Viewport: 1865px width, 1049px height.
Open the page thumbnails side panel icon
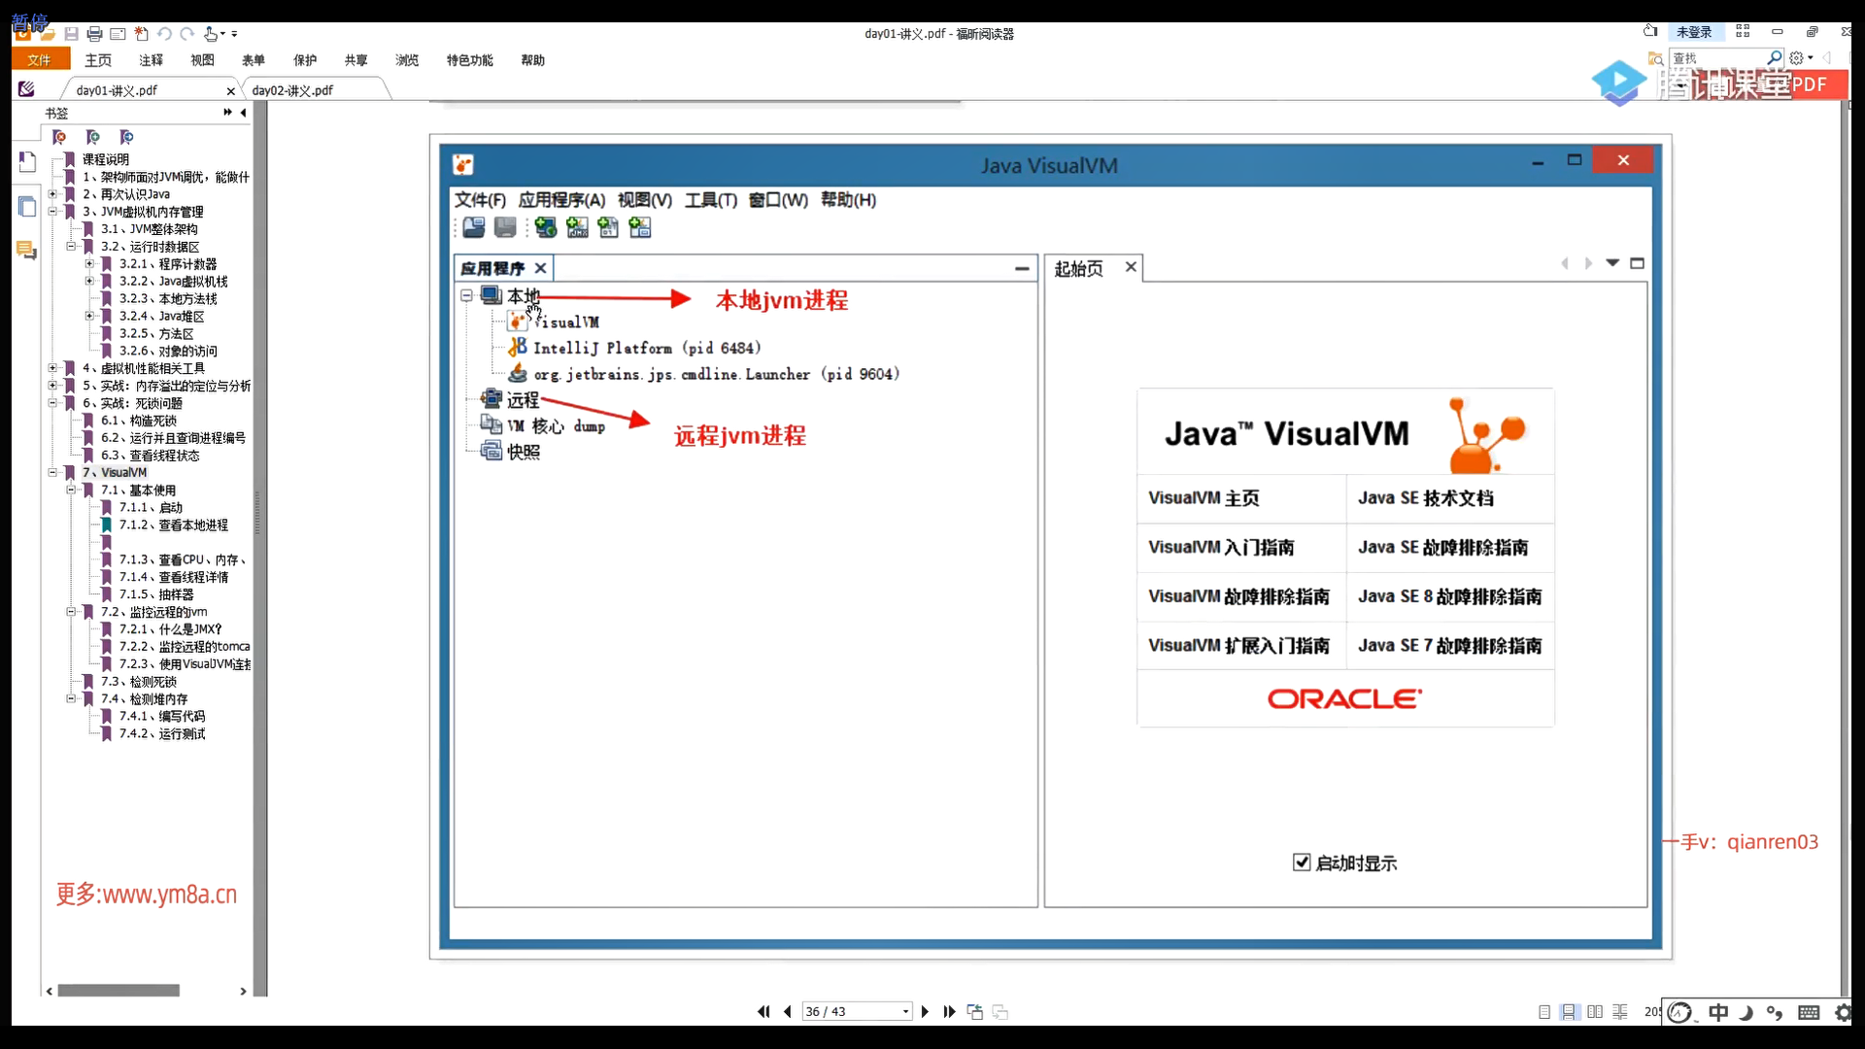pyautogui.click(x=27, y=206)
